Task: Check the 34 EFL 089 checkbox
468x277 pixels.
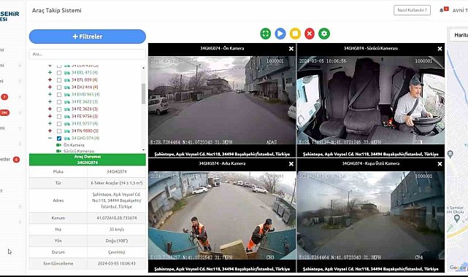Action: 59,80
